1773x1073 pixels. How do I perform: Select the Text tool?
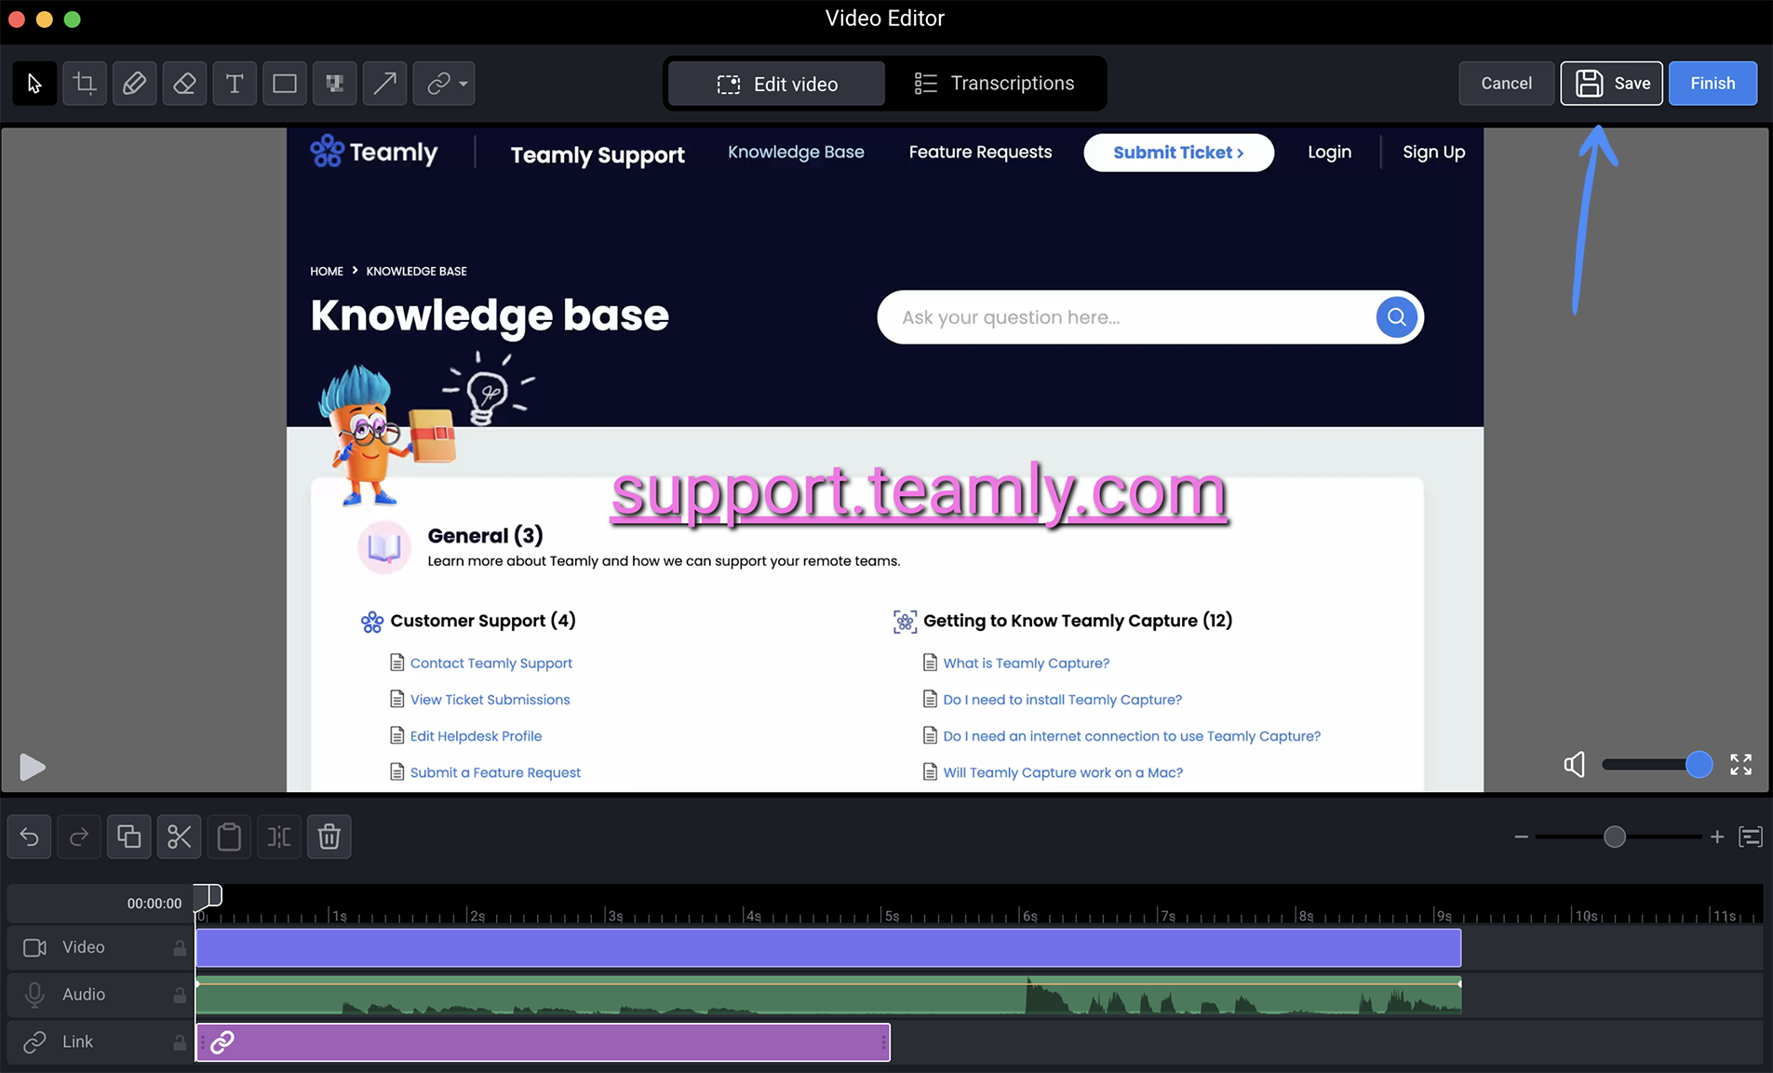coord(235,84)
